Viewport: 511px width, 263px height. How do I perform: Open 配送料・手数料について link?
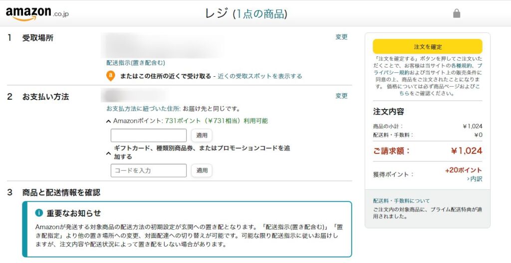(x=402, y=201)
